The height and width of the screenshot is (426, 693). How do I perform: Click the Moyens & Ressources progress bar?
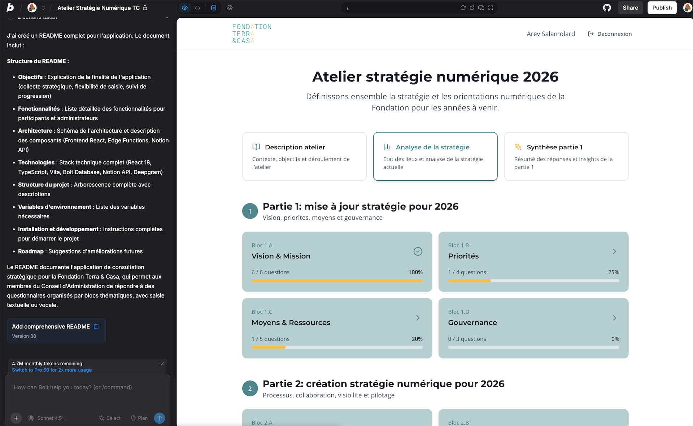(337, 347)
